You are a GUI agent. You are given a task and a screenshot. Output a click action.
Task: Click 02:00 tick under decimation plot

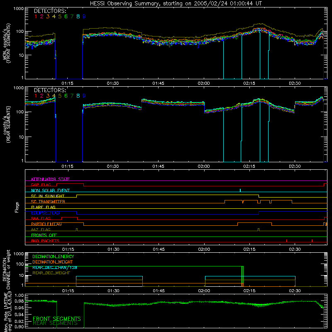click(204, 291)
